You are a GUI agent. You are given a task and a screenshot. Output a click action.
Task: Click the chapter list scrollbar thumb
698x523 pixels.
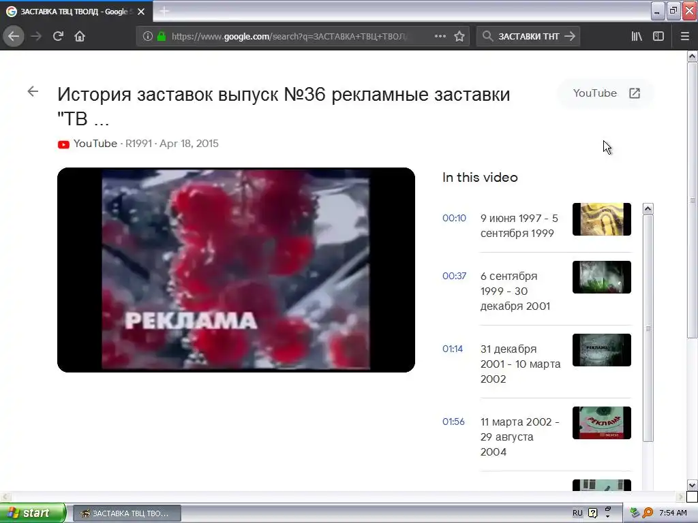click(648, 328)
